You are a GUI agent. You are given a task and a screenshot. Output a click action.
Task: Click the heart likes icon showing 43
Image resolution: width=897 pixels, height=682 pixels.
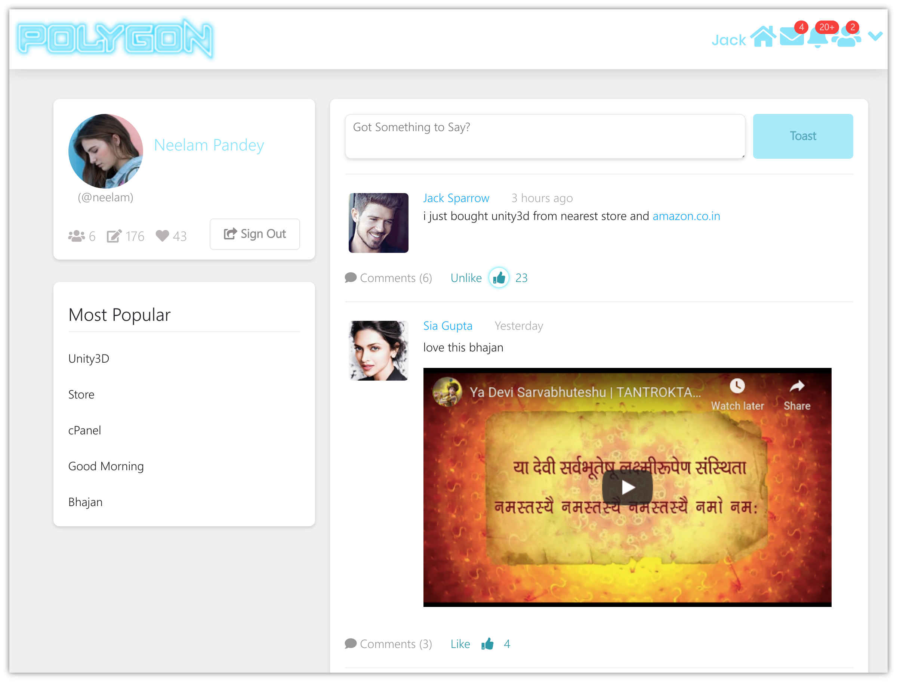pos(162,236)
